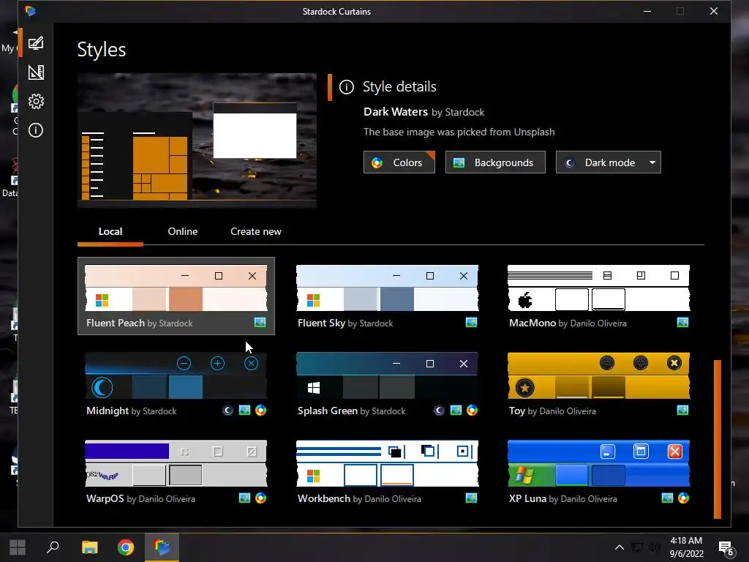Click the Stardock Curtains title bar app icon
Screen dimensions: 749x562
pyautogui.click(x=30, y=11)
